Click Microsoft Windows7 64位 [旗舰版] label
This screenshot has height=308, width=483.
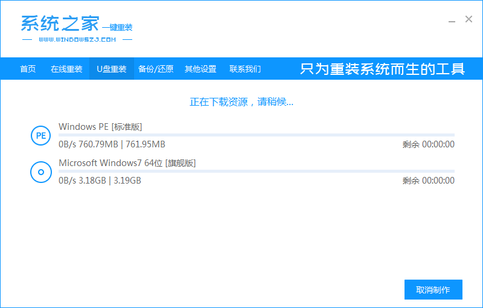click(127, 163)
